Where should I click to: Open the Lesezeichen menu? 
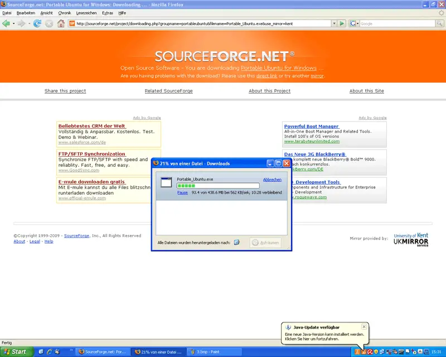[86, 13]
